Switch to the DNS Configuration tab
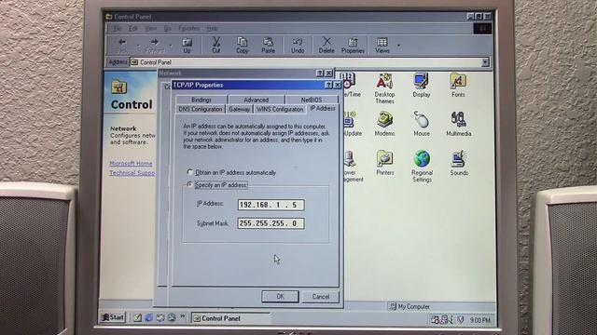This screenshot has width=597, height=335. [x=201, y=109]
